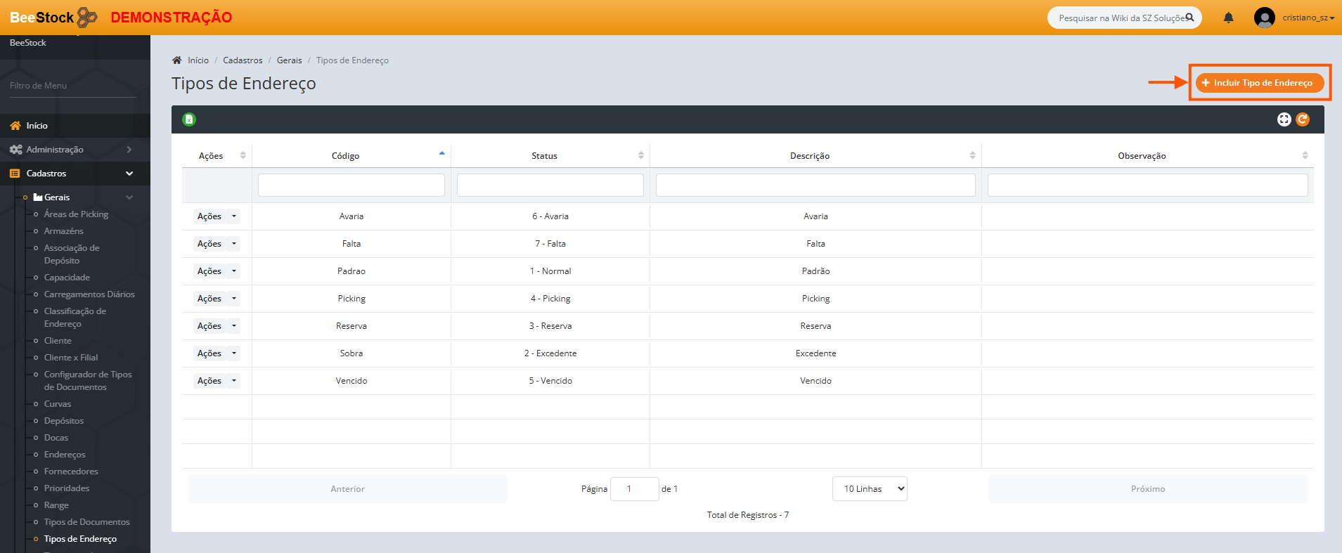Screen dimensions: 1342x553
Task: Click the Descrição filter input field
Action: (x=815, y=185)
